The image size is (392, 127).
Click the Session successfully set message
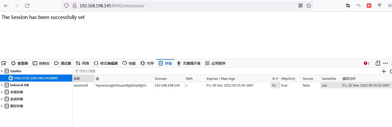43,17
